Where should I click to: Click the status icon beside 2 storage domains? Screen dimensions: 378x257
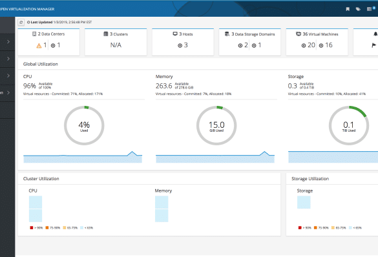click(240, 45)
